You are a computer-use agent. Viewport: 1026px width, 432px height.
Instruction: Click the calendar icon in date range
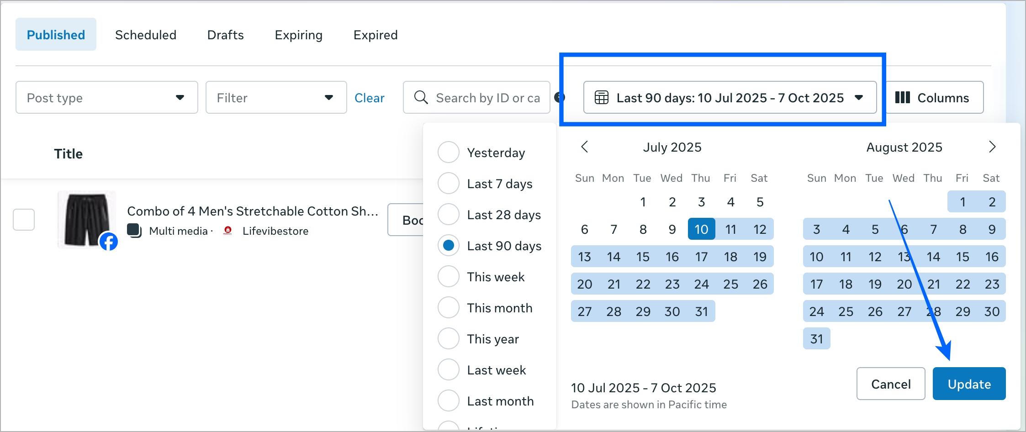(x=601, y=97)
